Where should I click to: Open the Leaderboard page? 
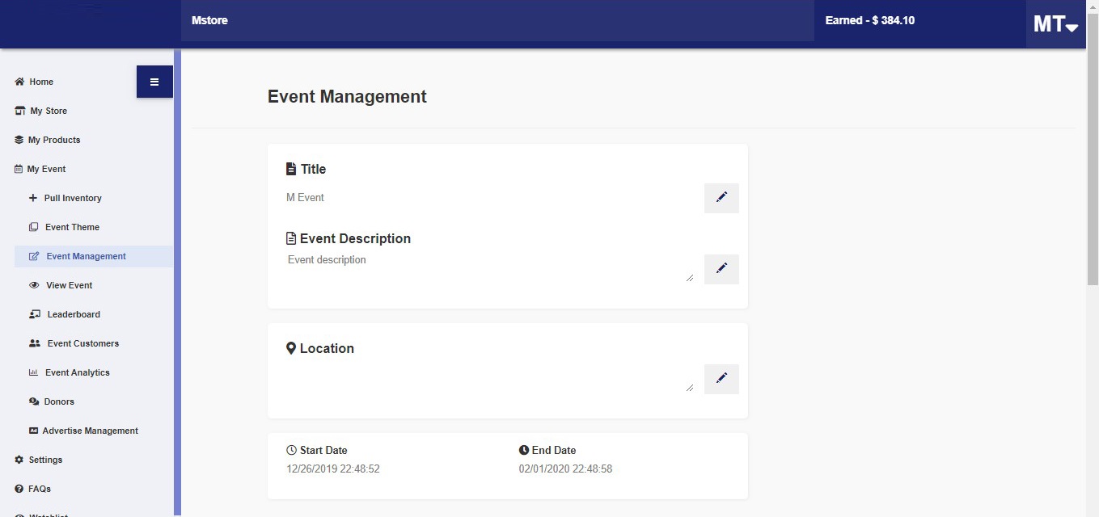pyautogui.click(x=74, y=314)
